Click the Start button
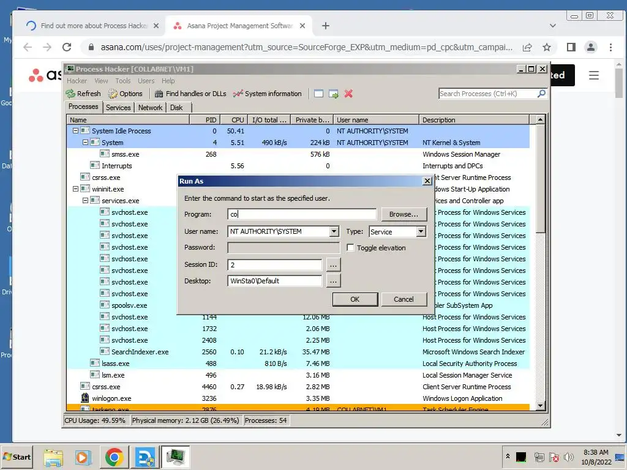627x470 pixels. pos(17,457)
